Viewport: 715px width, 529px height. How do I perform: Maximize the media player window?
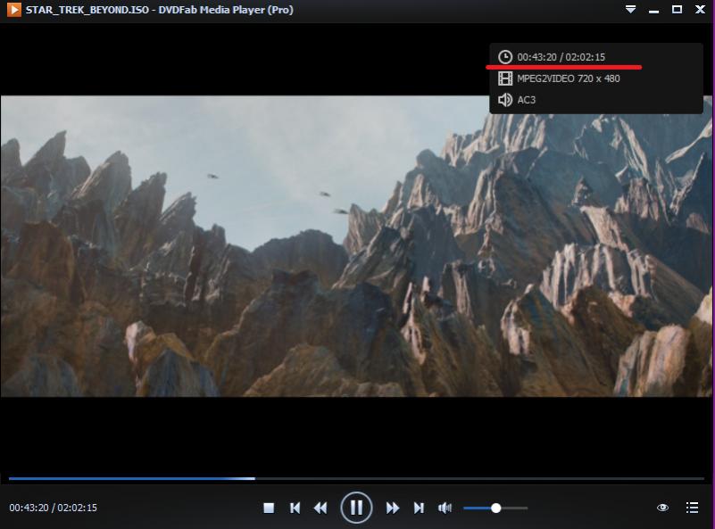[677, 9]
